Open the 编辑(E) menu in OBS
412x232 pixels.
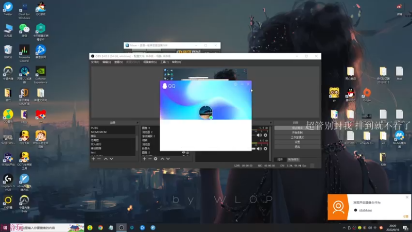coord(107,62)
